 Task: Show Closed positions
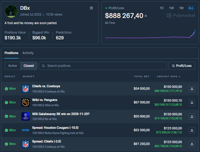(29, 66)
